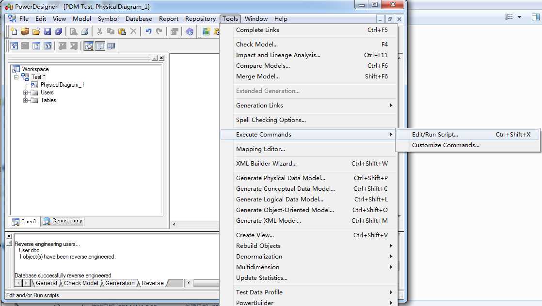
Task: Open the General output tab
Action: (47, 283)
